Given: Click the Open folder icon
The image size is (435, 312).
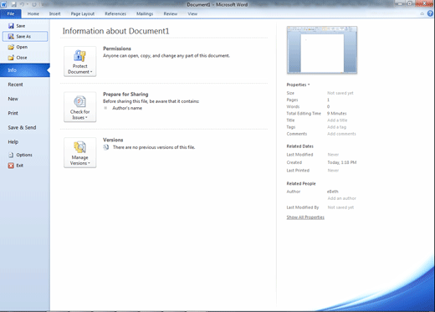Looking at the screenshot, I should (x=11, y=47).
